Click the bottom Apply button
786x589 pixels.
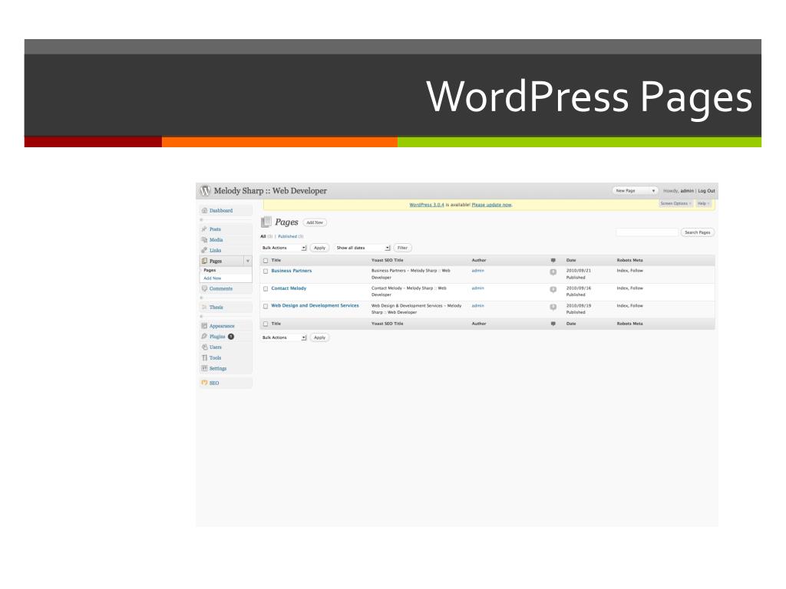click(x=319, y=337)
